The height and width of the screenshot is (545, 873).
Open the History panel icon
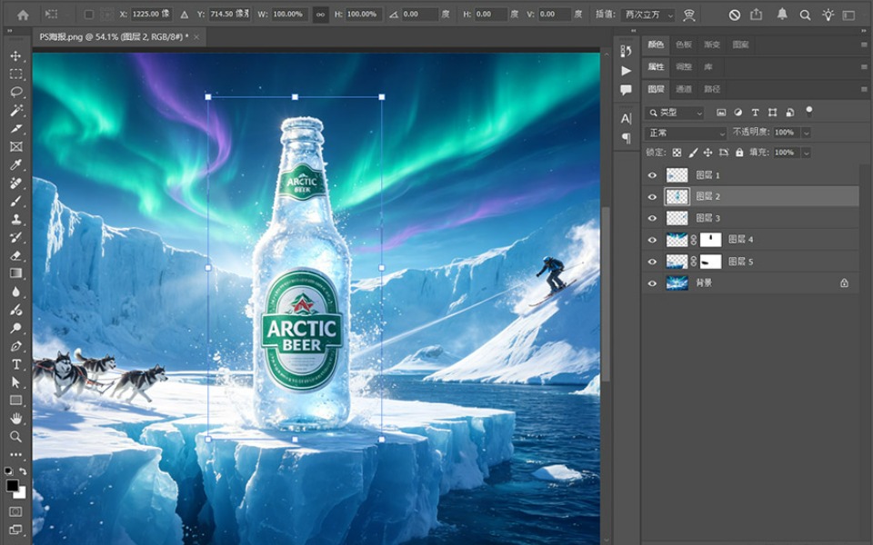pyautogui.click(x=627, y=51)
